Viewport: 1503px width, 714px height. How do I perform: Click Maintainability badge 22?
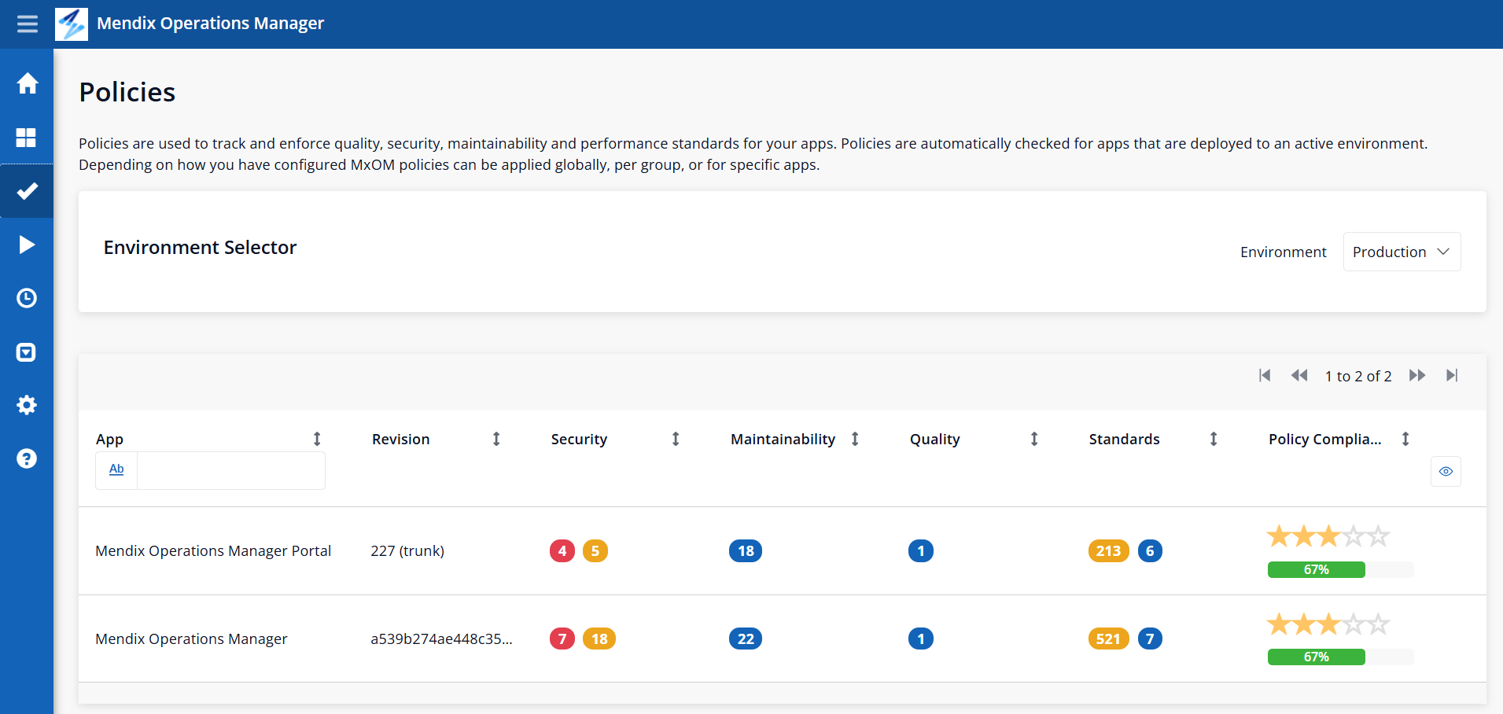pos(746,639)
